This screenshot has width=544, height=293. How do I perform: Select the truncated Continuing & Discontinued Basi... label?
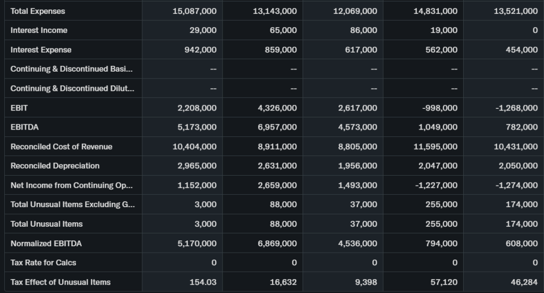point(72,69)
